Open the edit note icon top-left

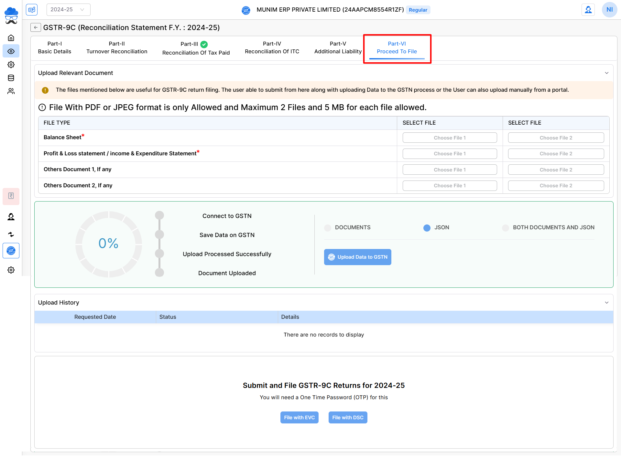coord(32,10)
